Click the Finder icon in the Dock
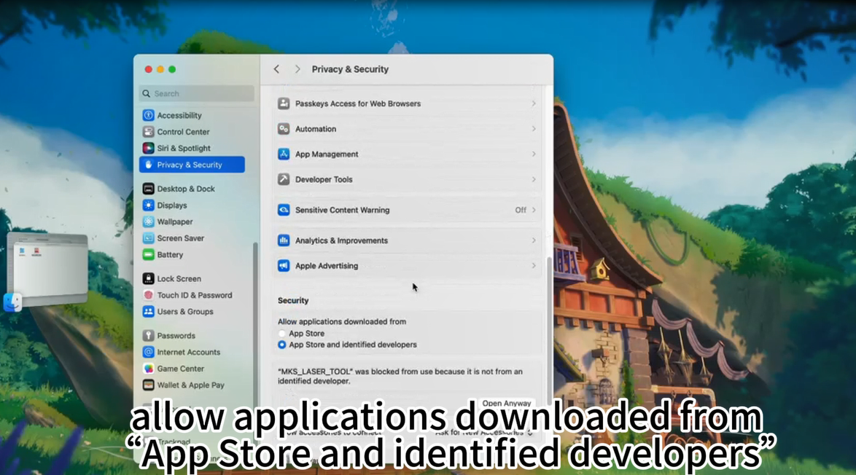The image size is (856, 475). pyautogui.click(x=12, y=302)
